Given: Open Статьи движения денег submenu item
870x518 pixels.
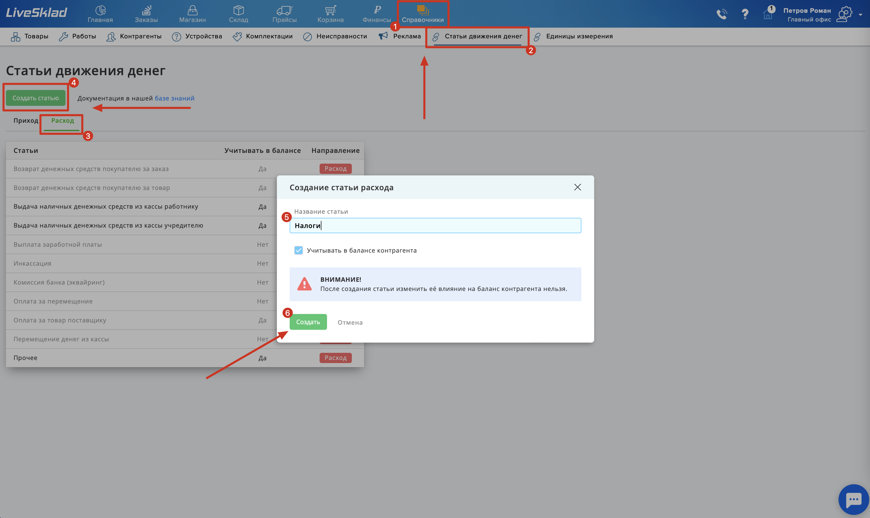Looking at the screenshot, I should (477, 36).
